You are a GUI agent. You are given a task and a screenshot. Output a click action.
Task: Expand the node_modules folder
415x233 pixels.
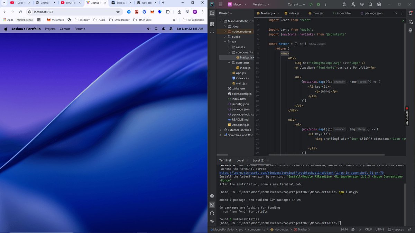(225, 31)
